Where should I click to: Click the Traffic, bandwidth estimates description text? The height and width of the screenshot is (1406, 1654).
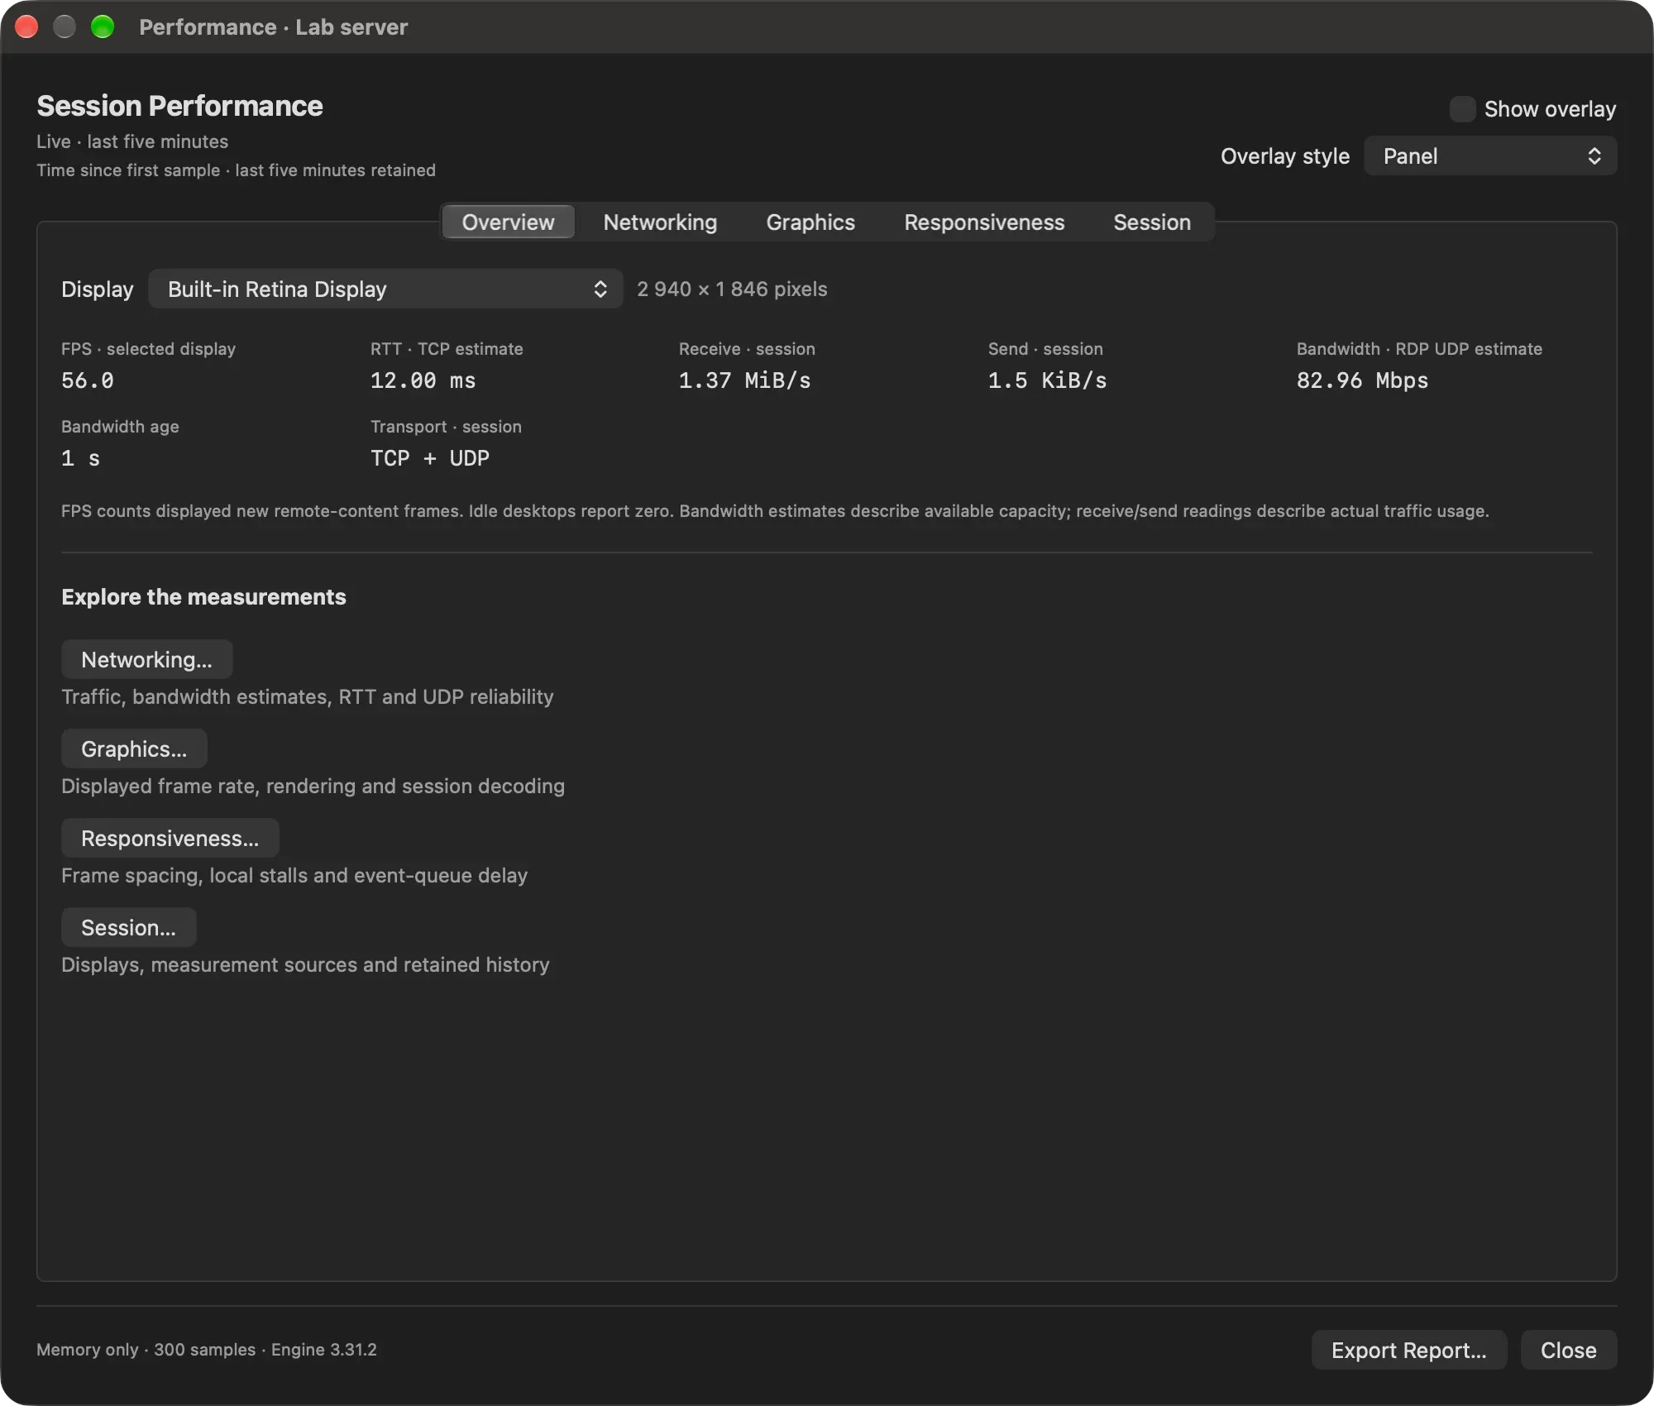click(x=308, y=697)
